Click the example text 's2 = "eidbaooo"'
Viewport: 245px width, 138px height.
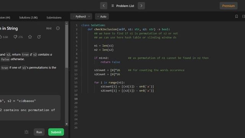(21, 101)
